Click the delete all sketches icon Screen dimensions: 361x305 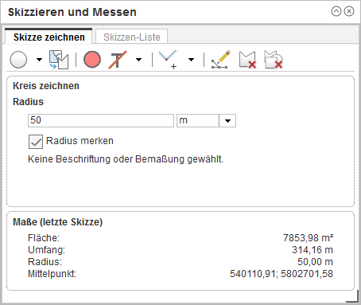(x=274, y=60)
